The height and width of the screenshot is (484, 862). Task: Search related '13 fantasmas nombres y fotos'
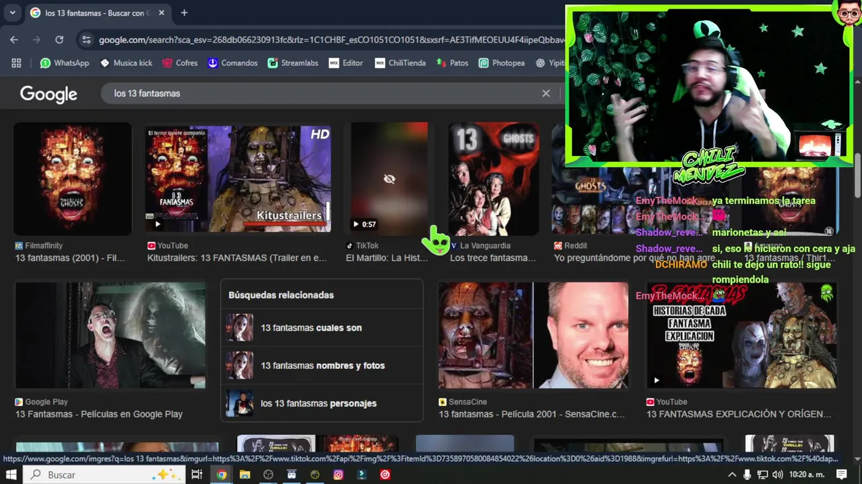click(322, 366)
